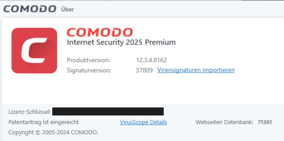Click the empty title bar area beside Über
Image resolution: width=284 pixels, height=141 pixels.
178,9
